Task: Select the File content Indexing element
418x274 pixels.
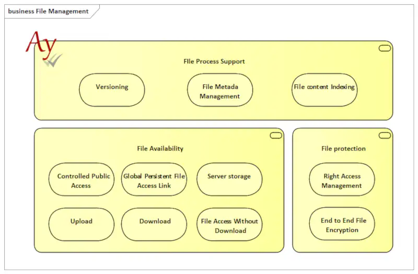Action: click(324, 90)
